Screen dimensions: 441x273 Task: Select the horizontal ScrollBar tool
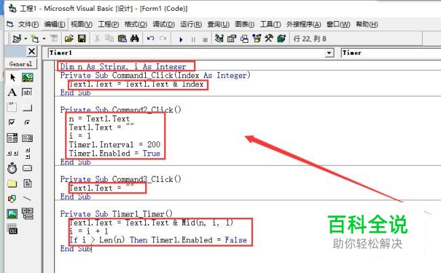coord(13,153)
